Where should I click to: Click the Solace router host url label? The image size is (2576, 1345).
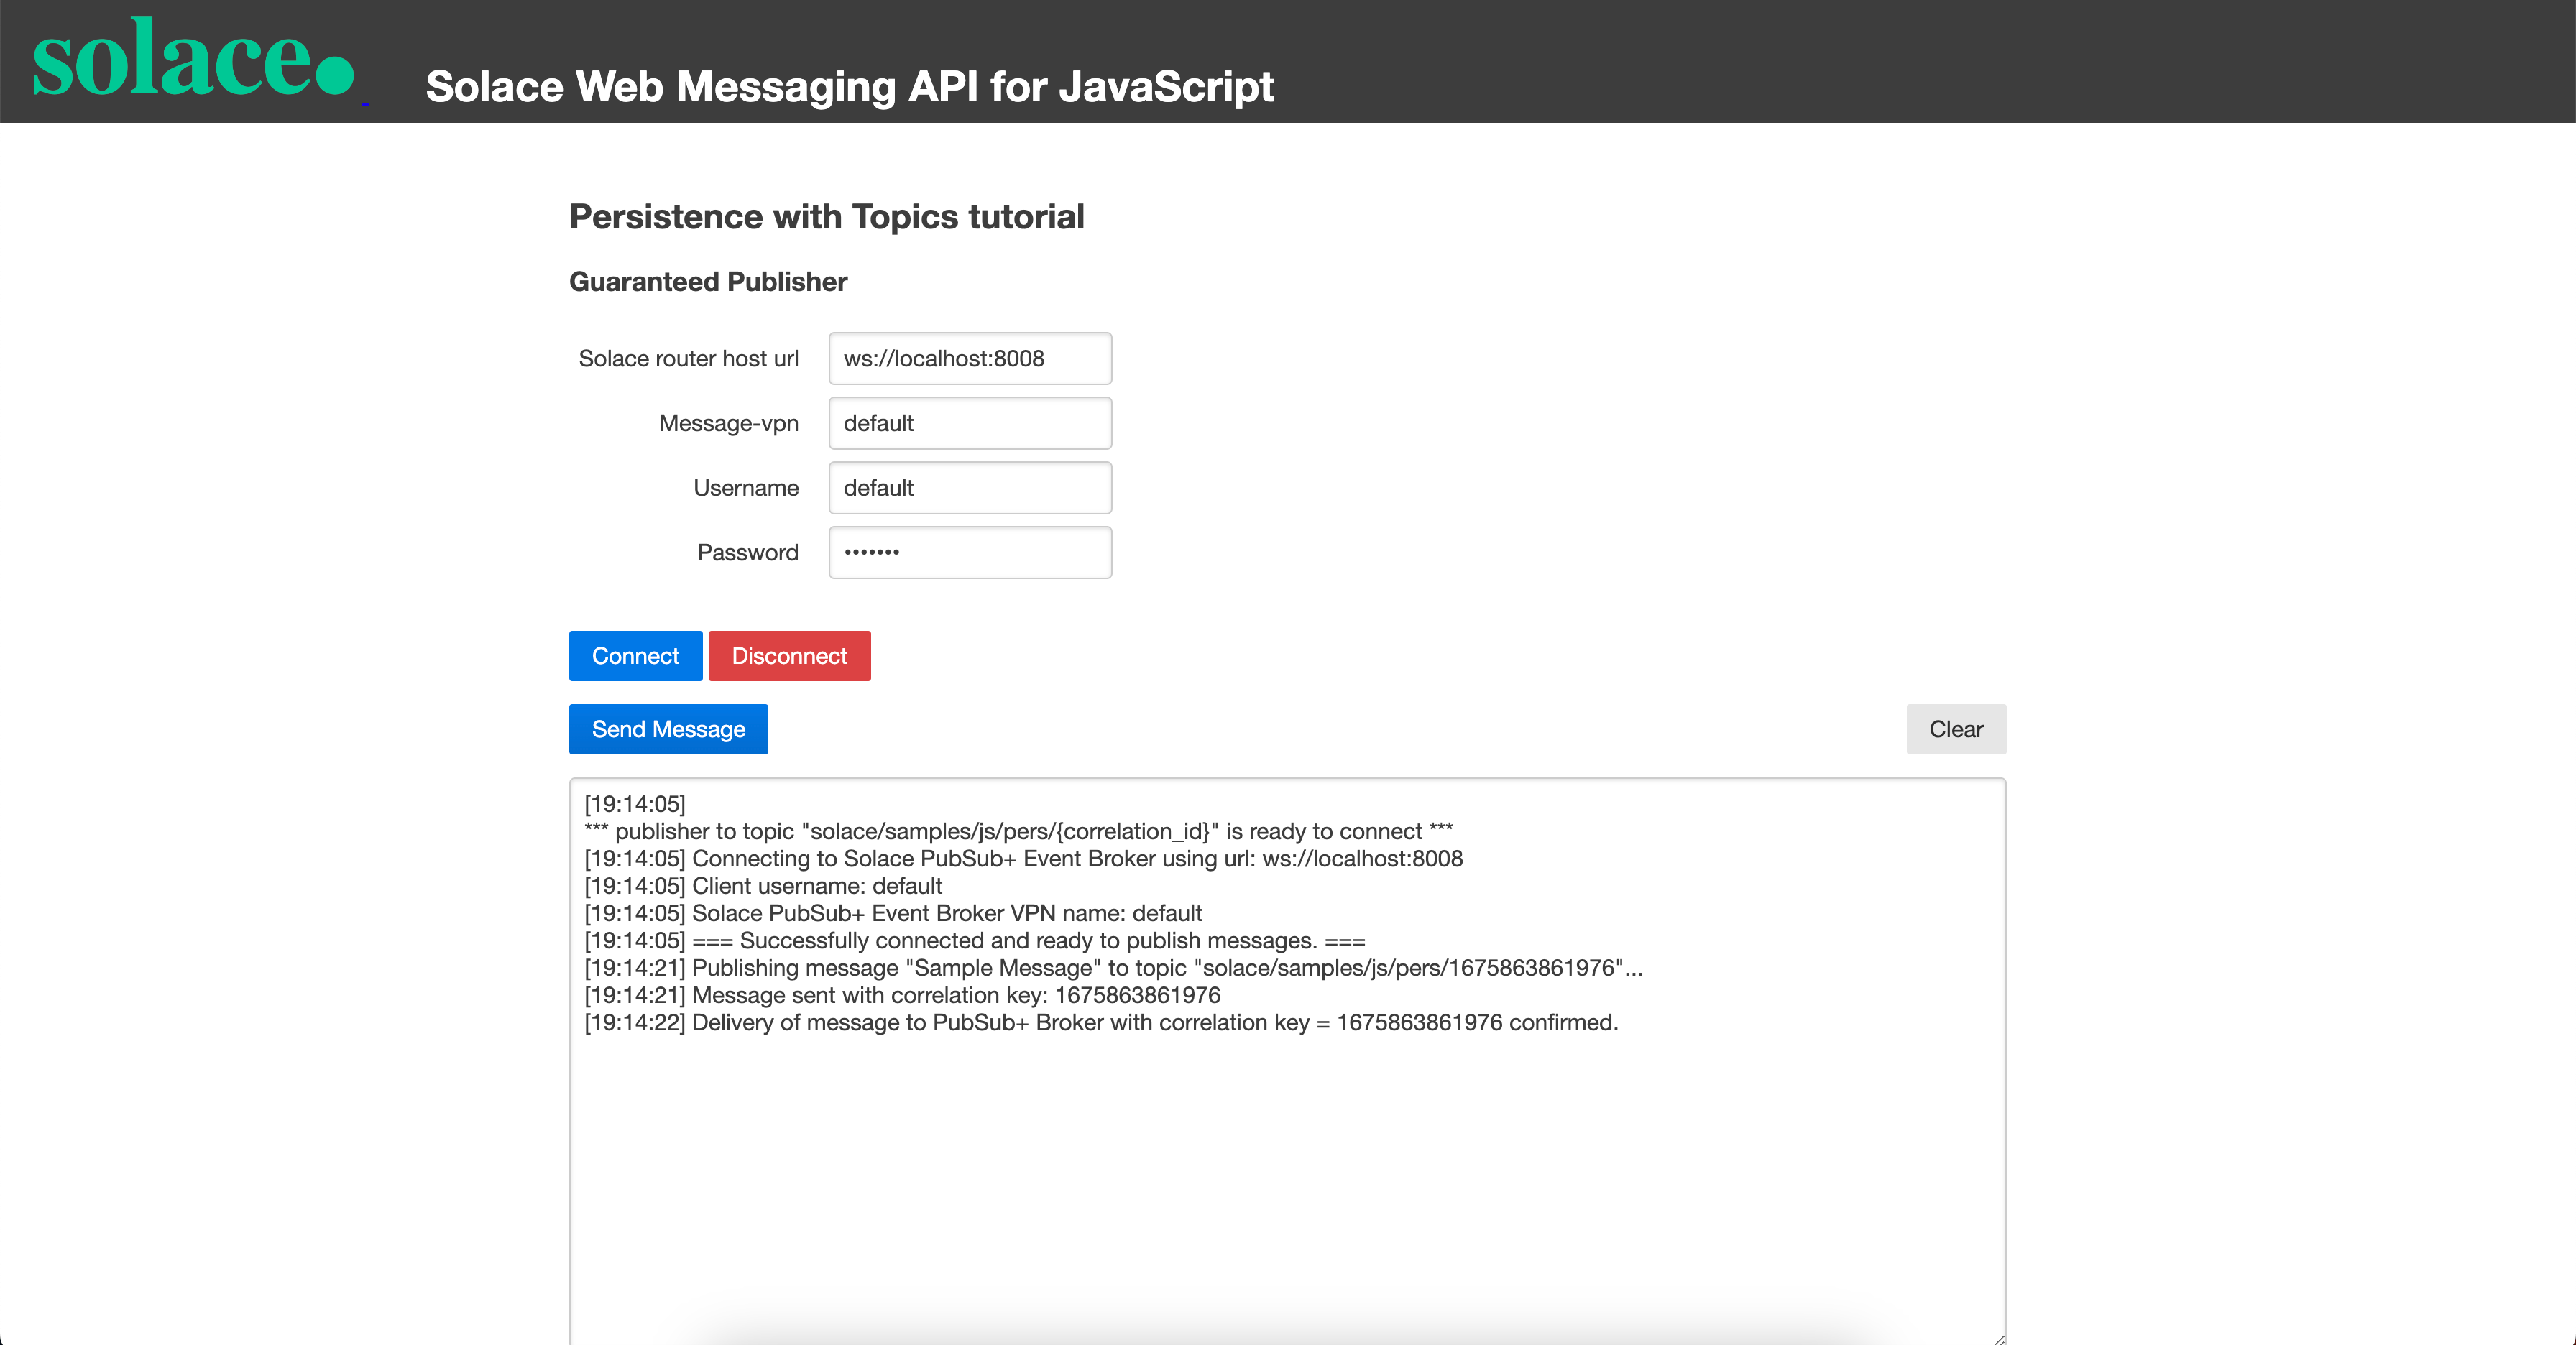point(688,359)
